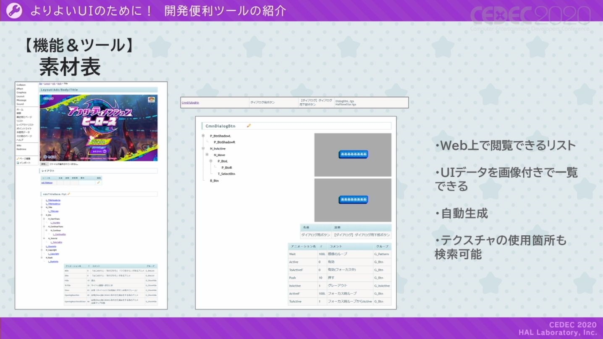This screenshot has width=603, height=339.
Task: Click the pencil edit icon beside CmnDialogBtn heading
Action: 249,126
